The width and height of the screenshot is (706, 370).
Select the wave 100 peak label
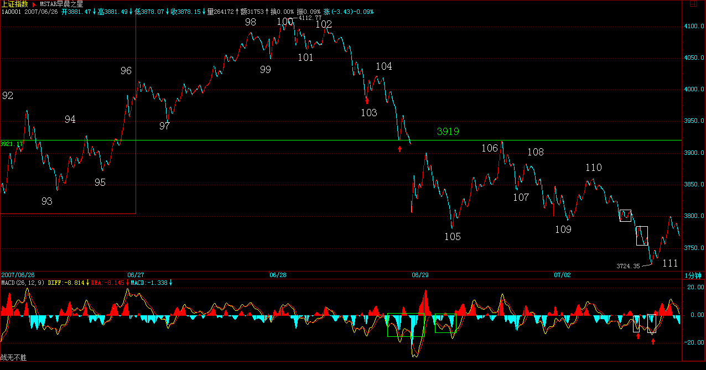coord(285,22)
